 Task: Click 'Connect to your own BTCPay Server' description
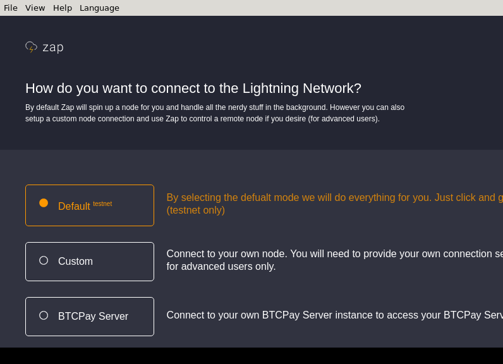pyautogui.click(x=334, y=315)
